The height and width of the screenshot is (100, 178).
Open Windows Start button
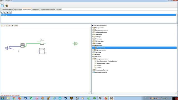pyautogui.click(x=3, y=98)
